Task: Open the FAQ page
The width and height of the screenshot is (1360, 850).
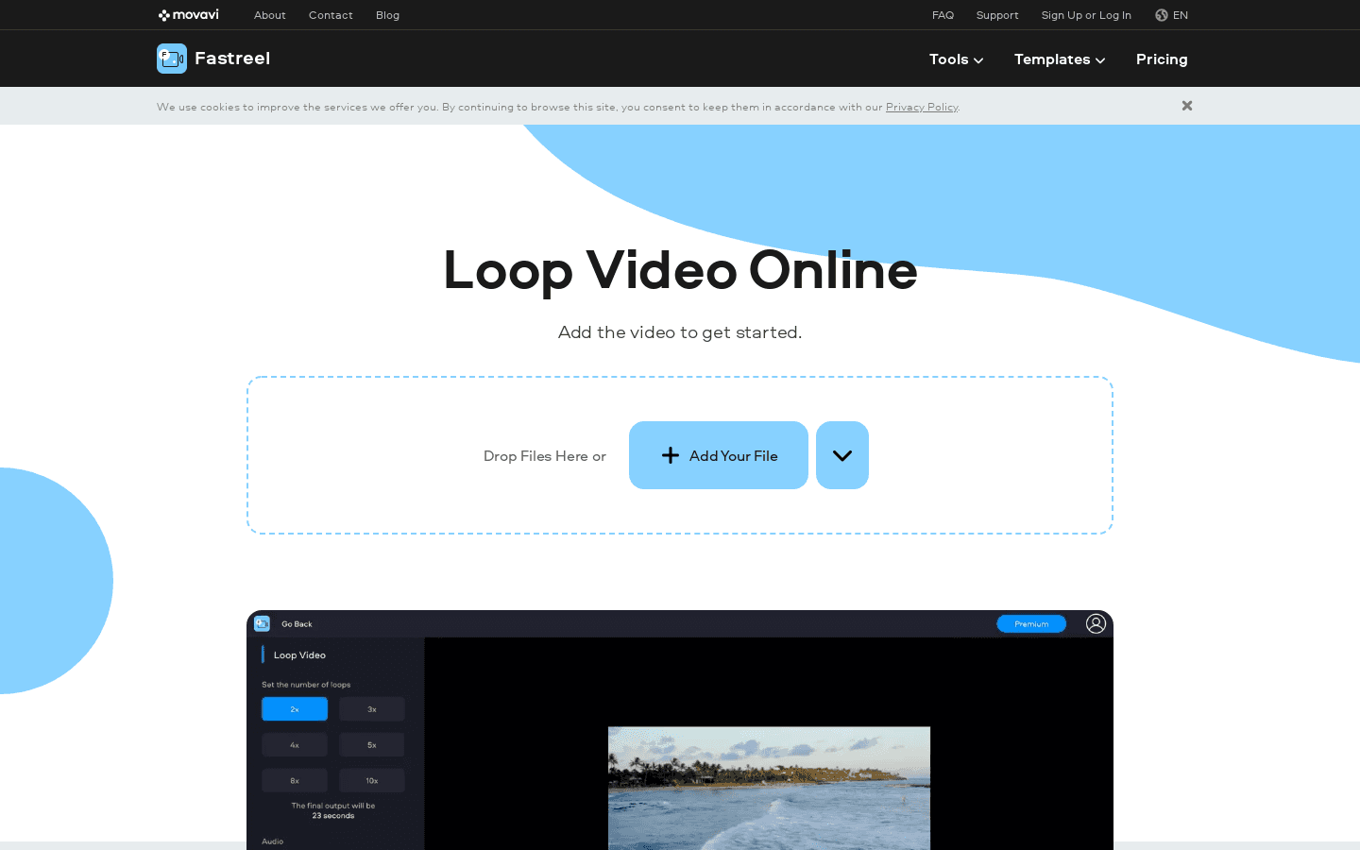Action: [x=943, y=15]
